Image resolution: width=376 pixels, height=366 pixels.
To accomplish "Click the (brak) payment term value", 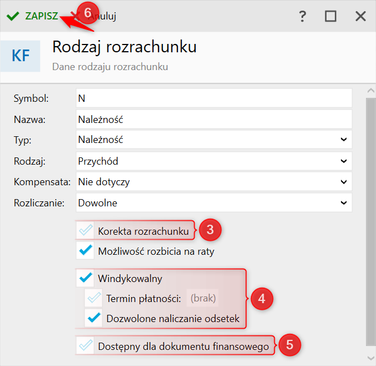I will (203, 298).
